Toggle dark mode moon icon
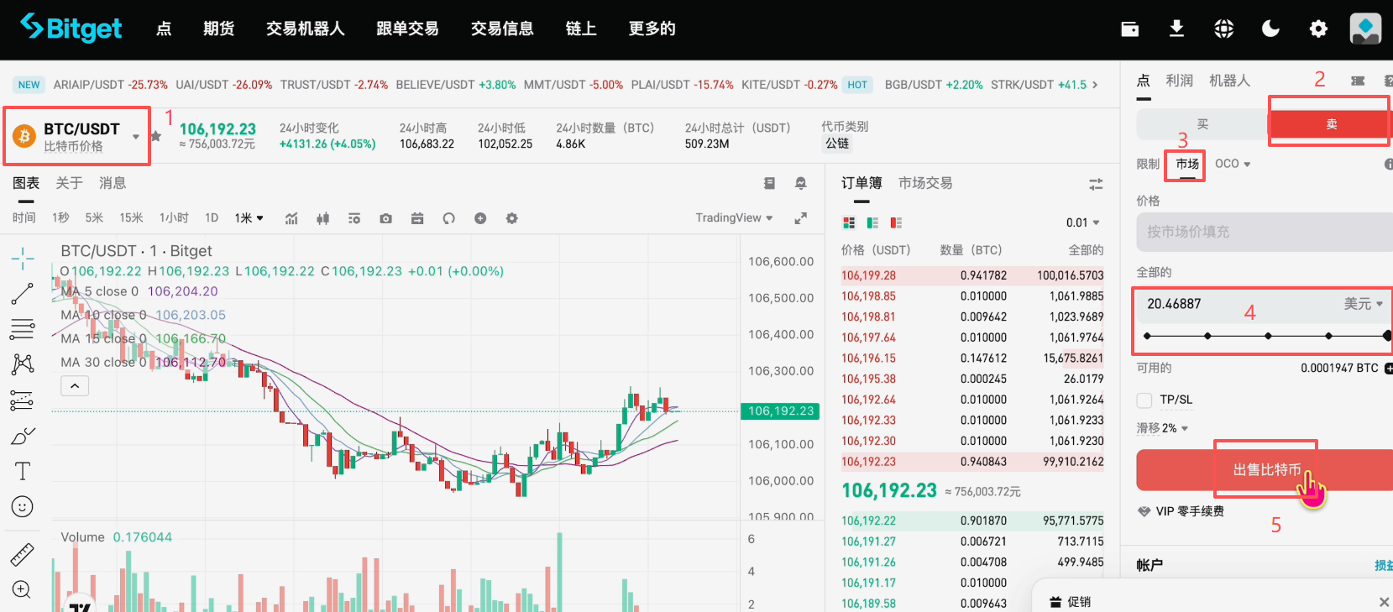The width and height of the screenshot is (1393, 612). 1270,29
